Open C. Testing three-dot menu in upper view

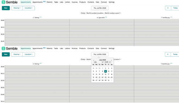point(41,17)
